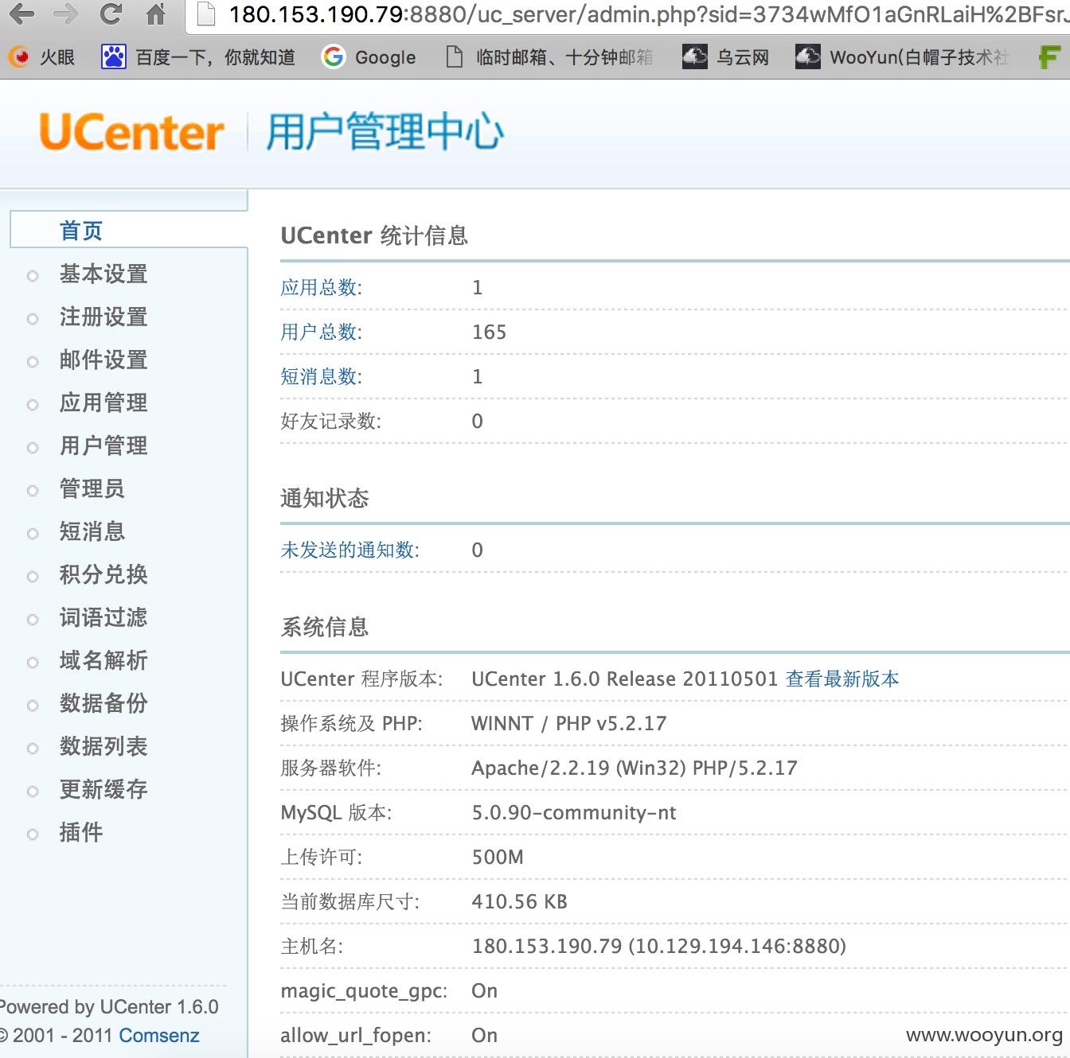Open 数据列表 in the sidebar

pos(103,746)
